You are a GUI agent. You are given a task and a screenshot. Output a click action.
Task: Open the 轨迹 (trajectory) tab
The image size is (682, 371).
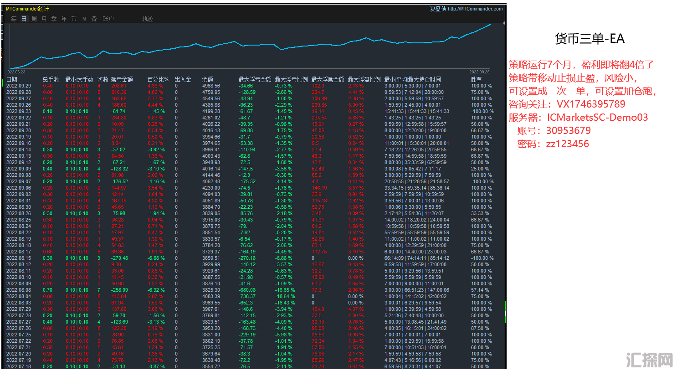[148, 19]
